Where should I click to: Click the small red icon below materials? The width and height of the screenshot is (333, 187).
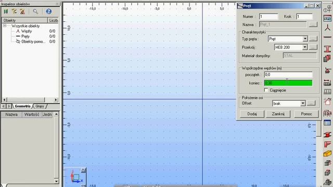coord(327,71)
